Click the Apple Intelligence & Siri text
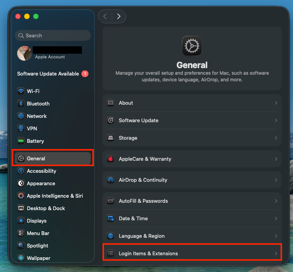The width and height of the screenshot is (293, 272). coord(55,196)
